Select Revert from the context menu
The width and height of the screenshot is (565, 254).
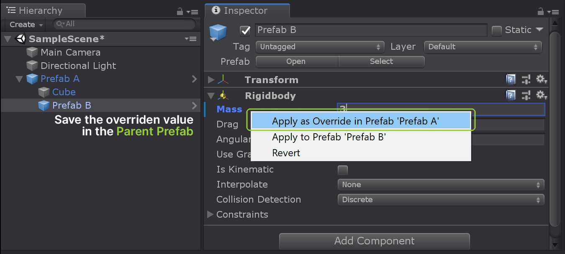[x=286, y=153]
